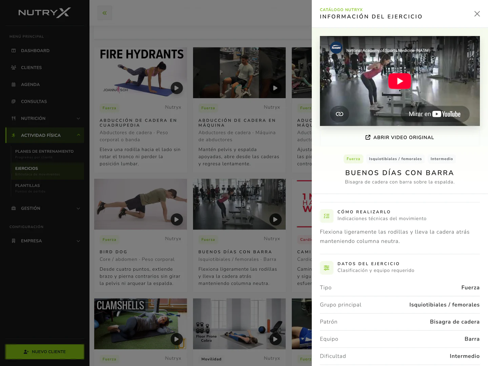Click Buenos días con barra card title
This screenshot has width=488, height=366.
click(235, 252)
